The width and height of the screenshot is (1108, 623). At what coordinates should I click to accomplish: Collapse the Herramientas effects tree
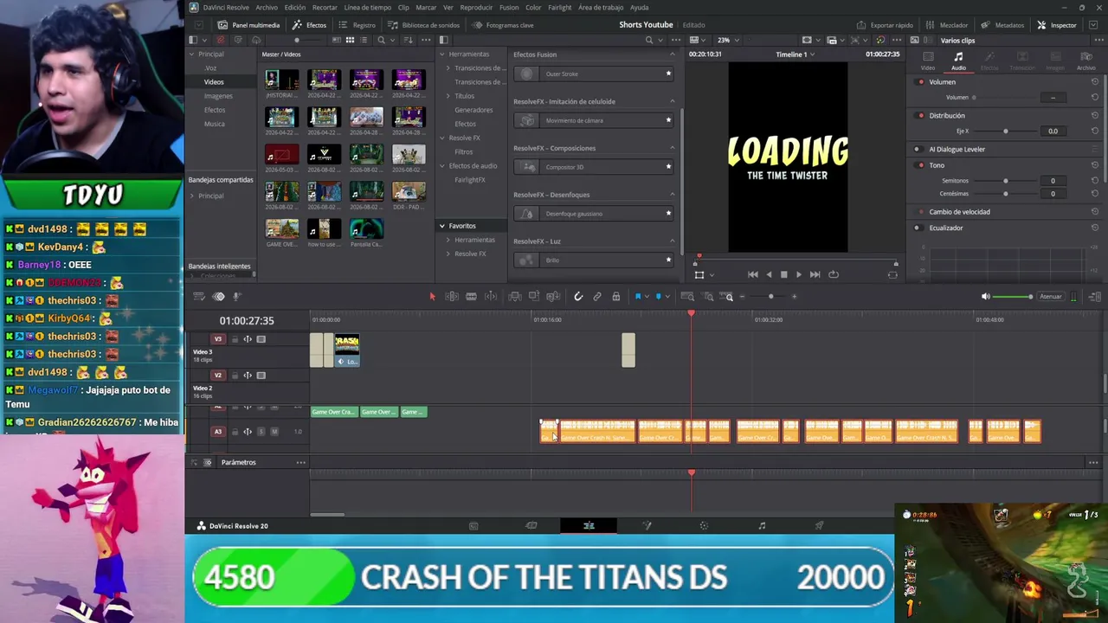441,54
